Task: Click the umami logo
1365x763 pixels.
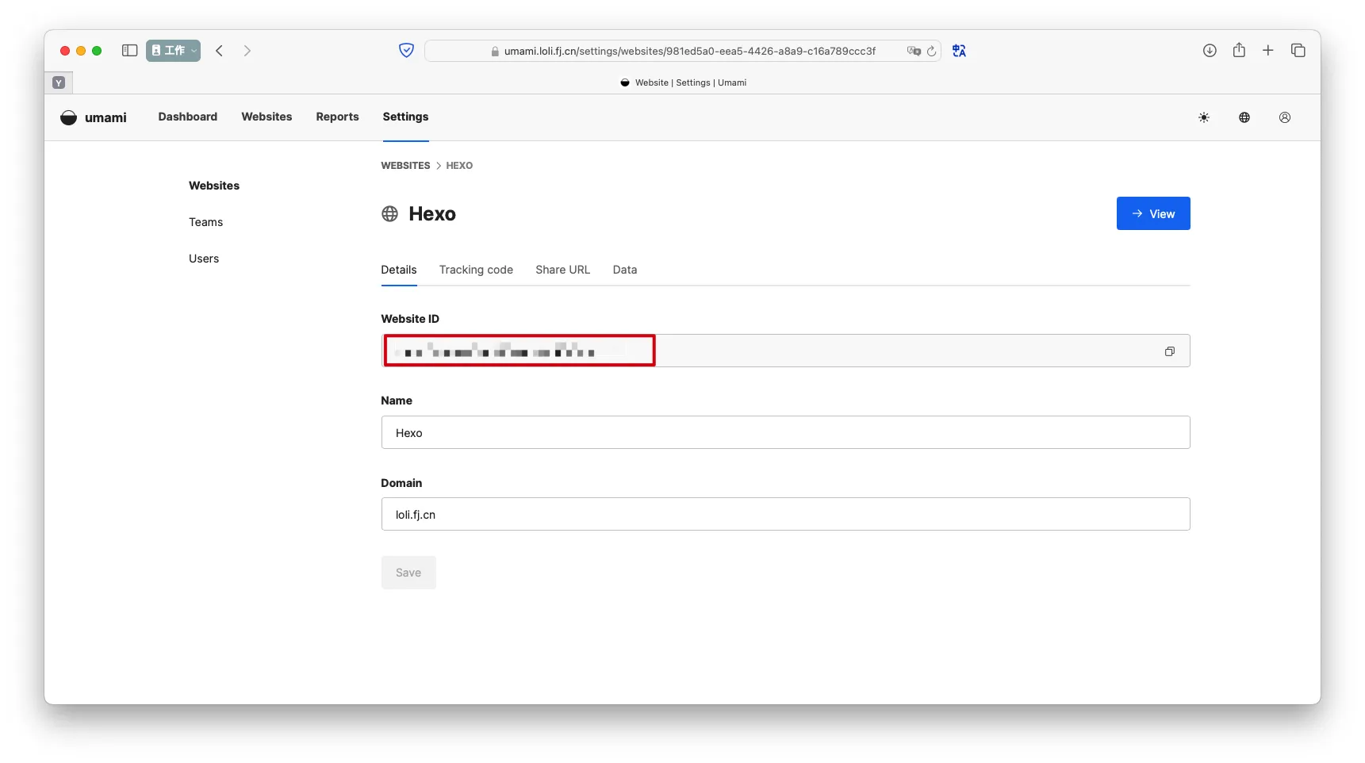Action: 94,117
